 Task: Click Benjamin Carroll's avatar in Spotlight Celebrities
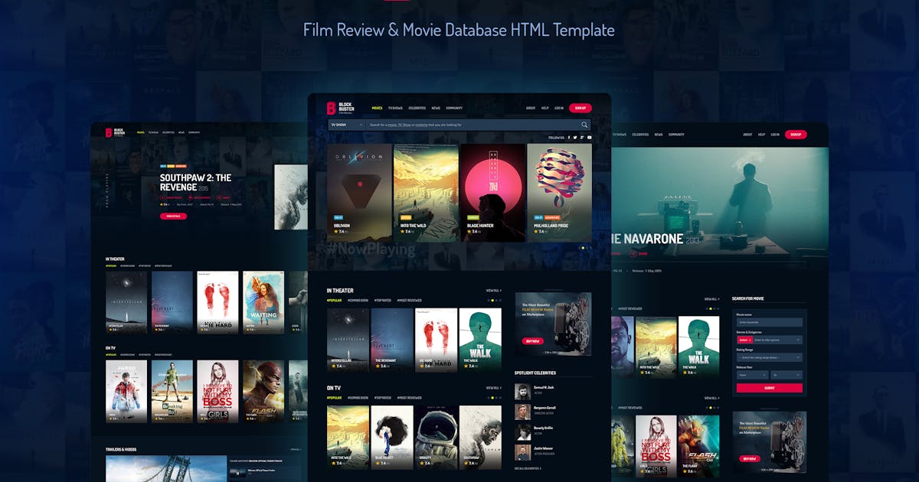click(522, 412)
